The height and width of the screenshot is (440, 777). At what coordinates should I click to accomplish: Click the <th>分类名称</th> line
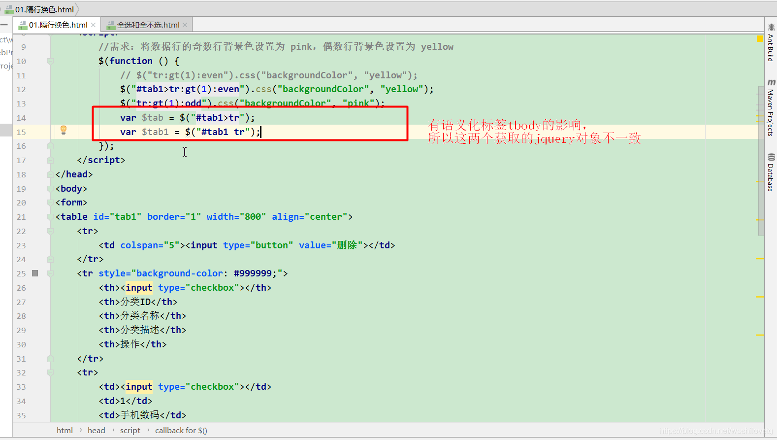click(x=142, y=316)
